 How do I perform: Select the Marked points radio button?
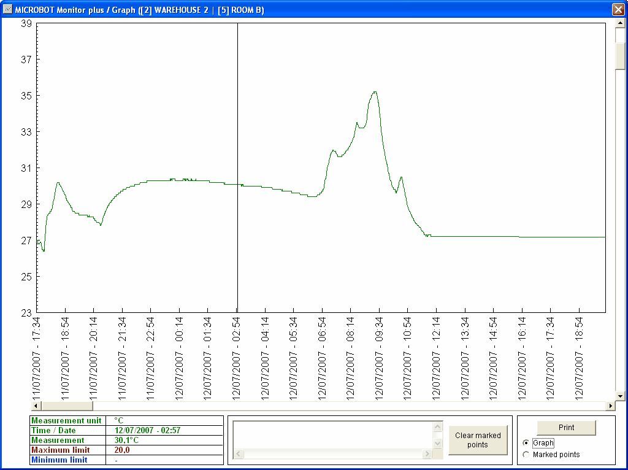pyautogui.click(x=526, y=455)
